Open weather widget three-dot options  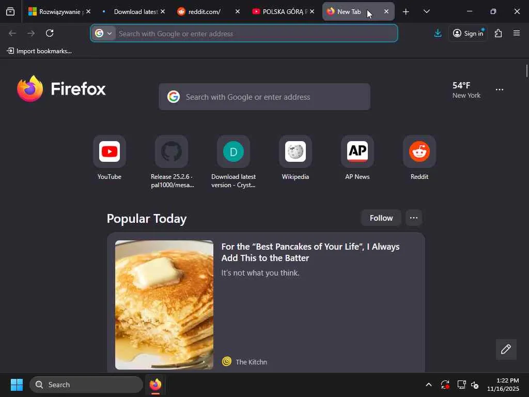(x=500, y=90)
